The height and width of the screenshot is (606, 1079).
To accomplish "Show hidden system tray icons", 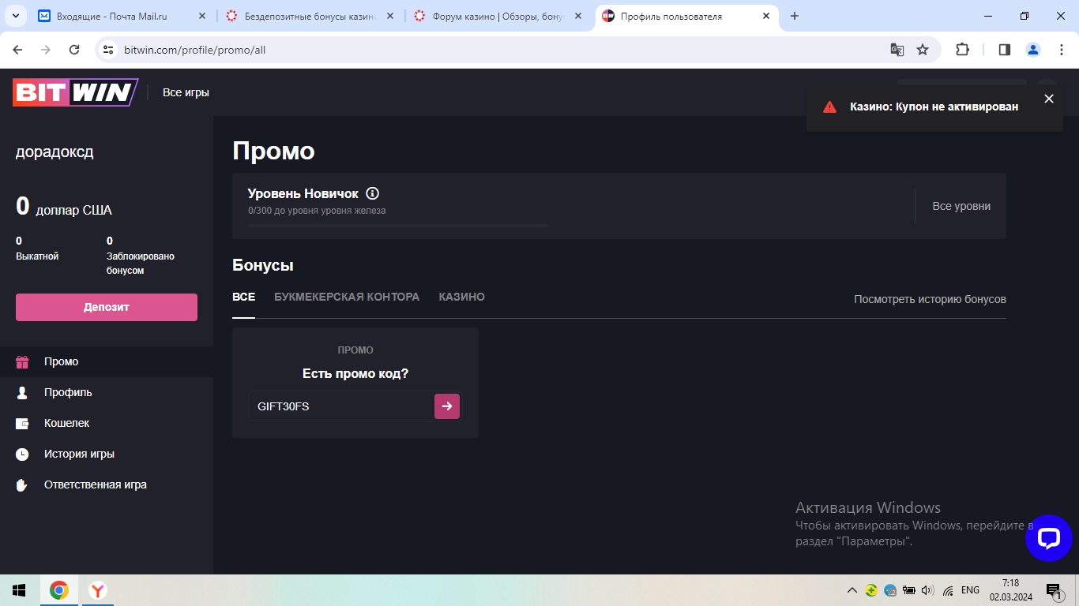I will pos(852,590).
